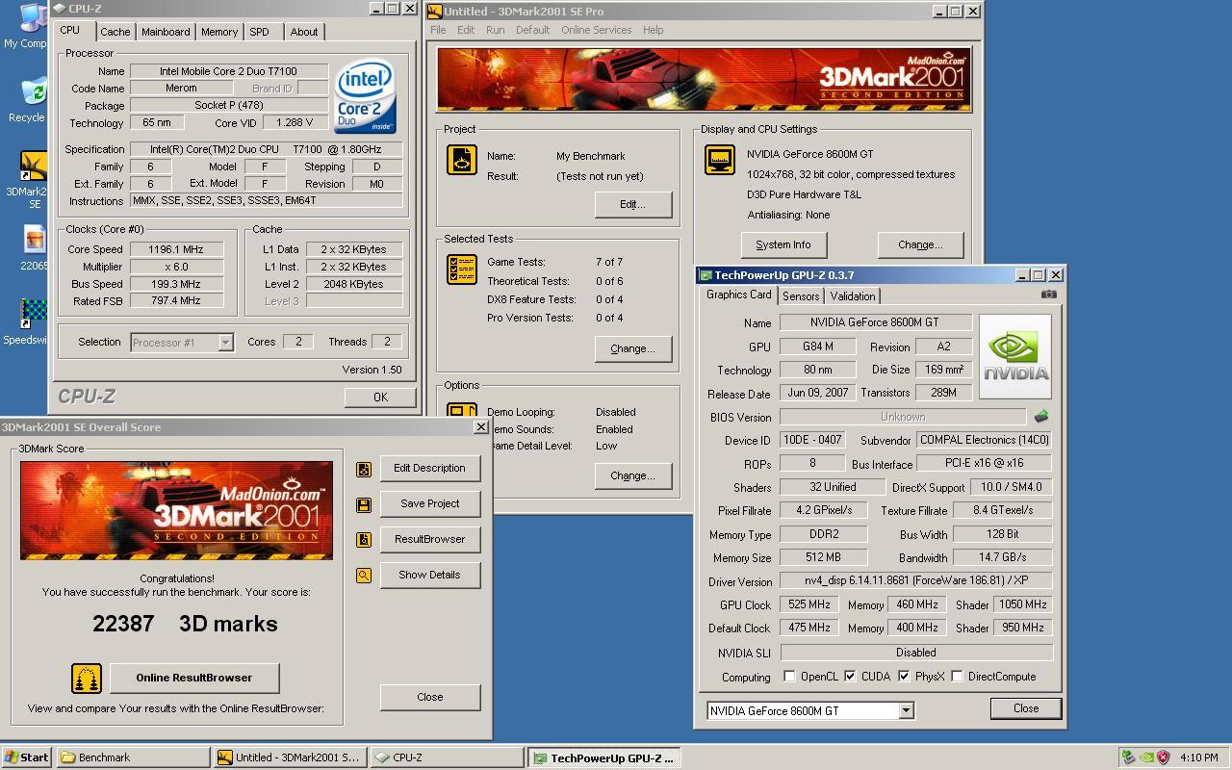The image size is (1232, 770).
Task: Open the GPU selection dropdown in GPU-Z
Action: coord(905,711)
